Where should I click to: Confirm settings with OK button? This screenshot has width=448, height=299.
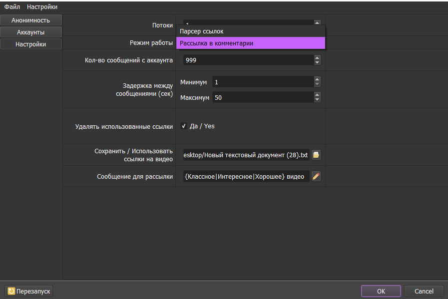point(381,291)
